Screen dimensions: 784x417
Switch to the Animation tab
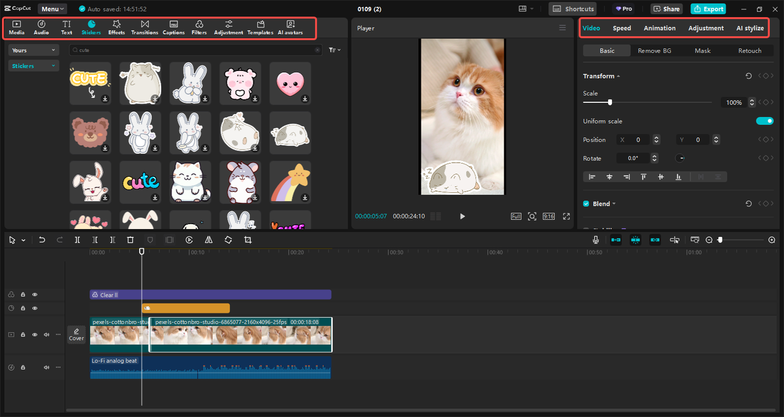tap(660, 28)
